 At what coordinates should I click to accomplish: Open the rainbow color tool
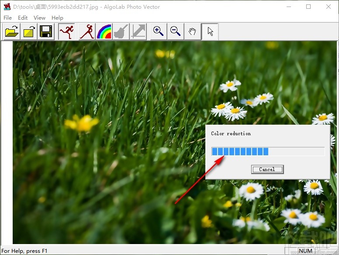(x=104, y=32)
